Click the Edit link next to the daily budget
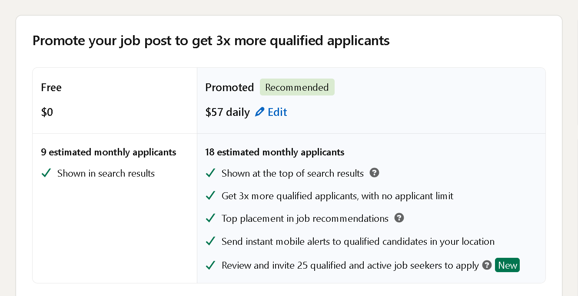578x296 pixels. (x=278, y=112)
